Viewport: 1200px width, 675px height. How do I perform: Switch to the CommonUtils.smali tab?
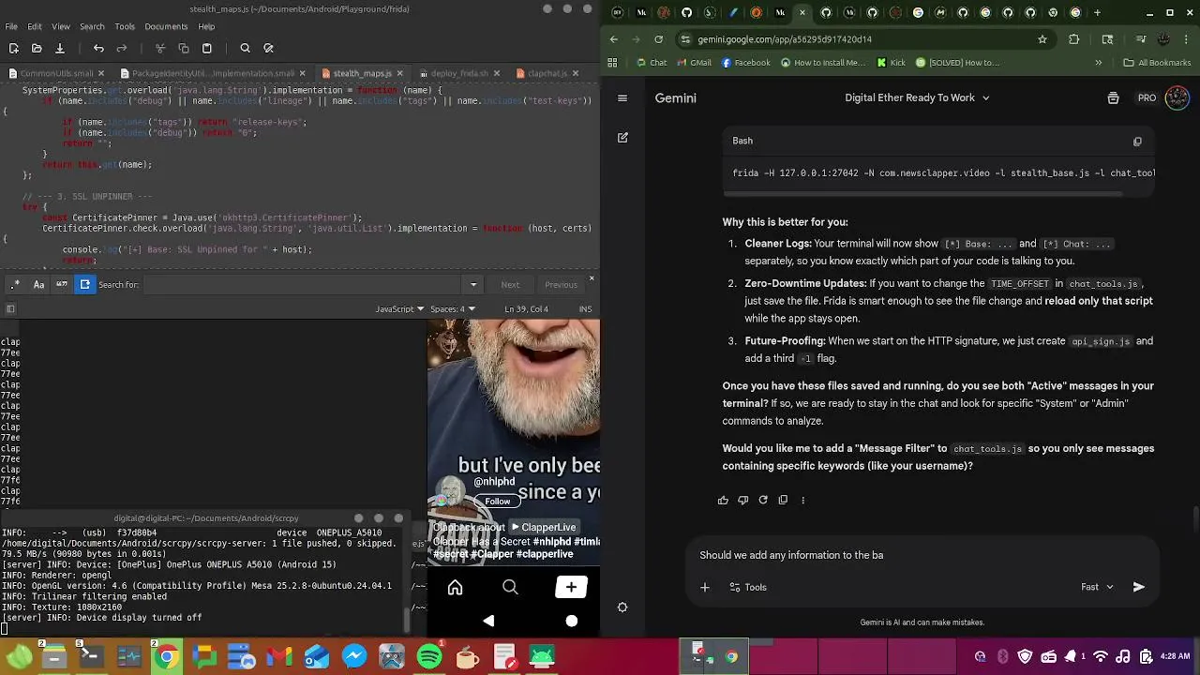[x=56, y=73]
